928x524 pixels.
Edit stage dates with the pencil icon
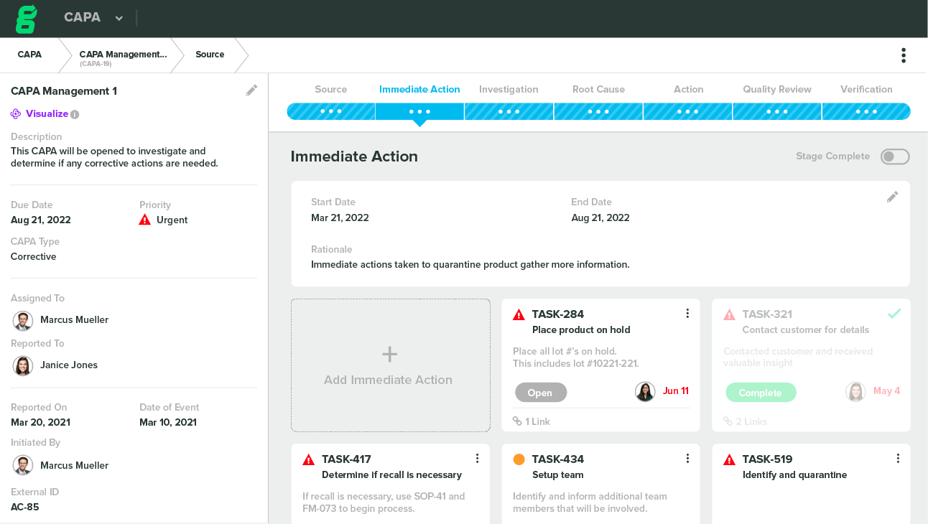892,197
